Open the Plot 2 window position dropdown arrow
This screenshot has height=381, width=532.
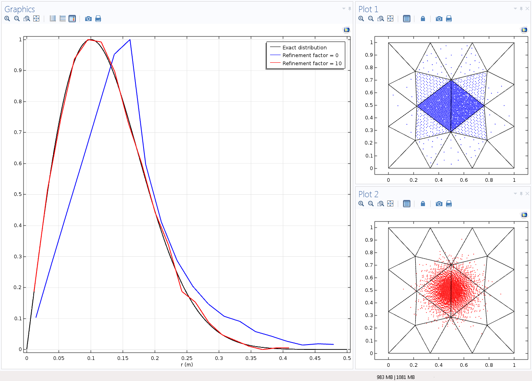515,194
